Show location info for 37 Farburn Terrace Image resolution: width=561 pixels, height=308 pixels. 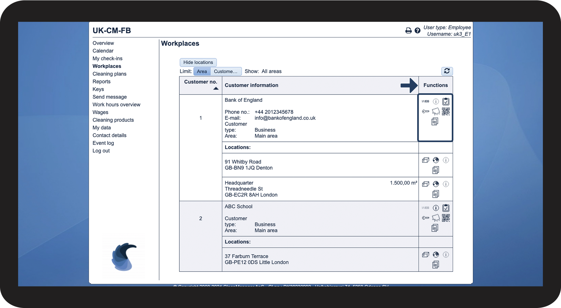click(x=446, y=255)
